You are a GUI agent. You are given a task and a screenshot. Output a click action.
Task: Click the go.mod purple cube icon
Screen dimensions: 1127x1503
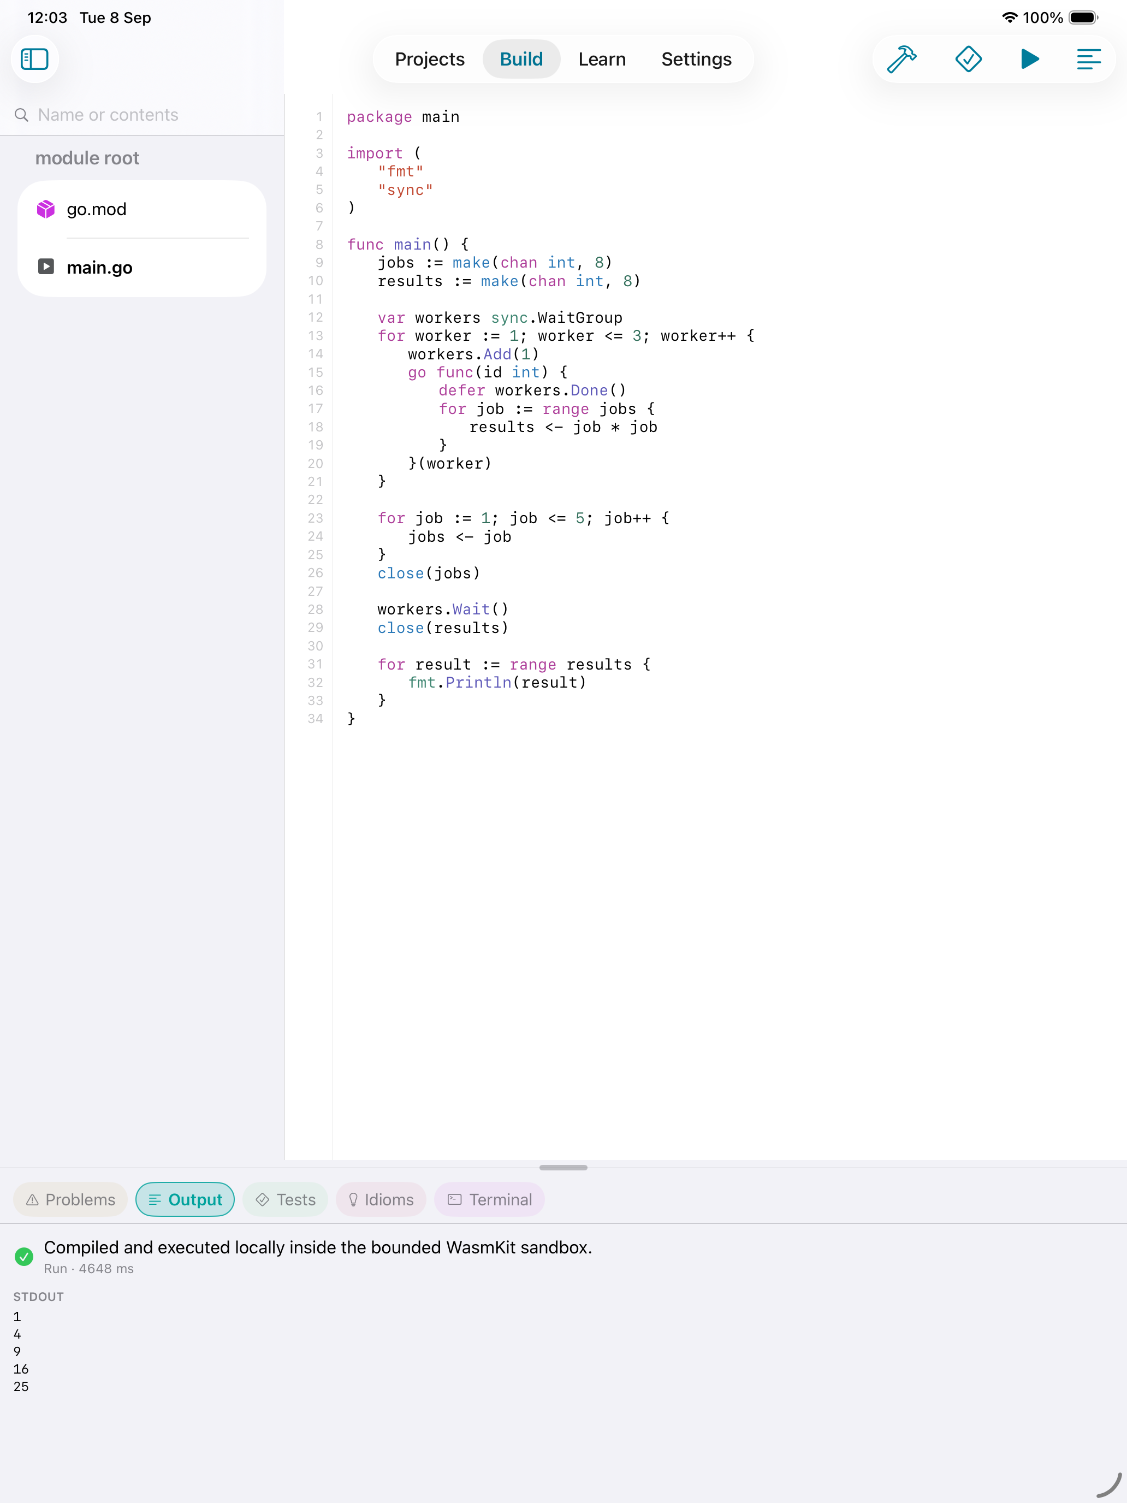[x=45, y=209]
